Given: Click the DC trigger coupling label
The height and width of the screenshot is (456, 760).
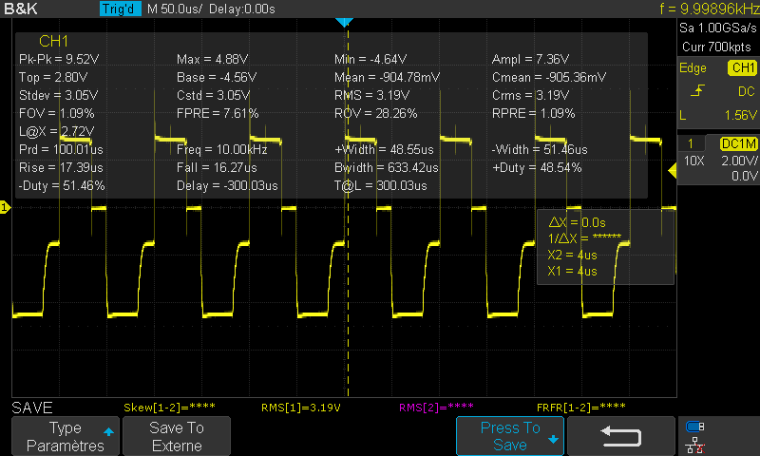Looking at the screenshot, I should pyautogui.click(x=747, y=91).
